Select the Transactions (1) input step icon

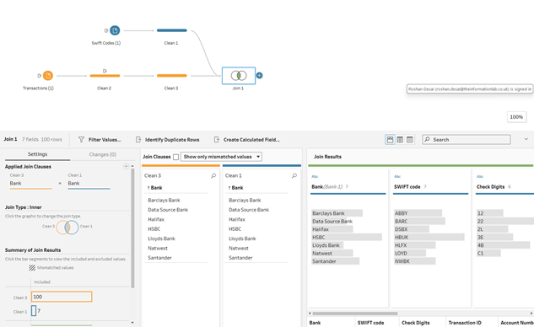(48, 76)
